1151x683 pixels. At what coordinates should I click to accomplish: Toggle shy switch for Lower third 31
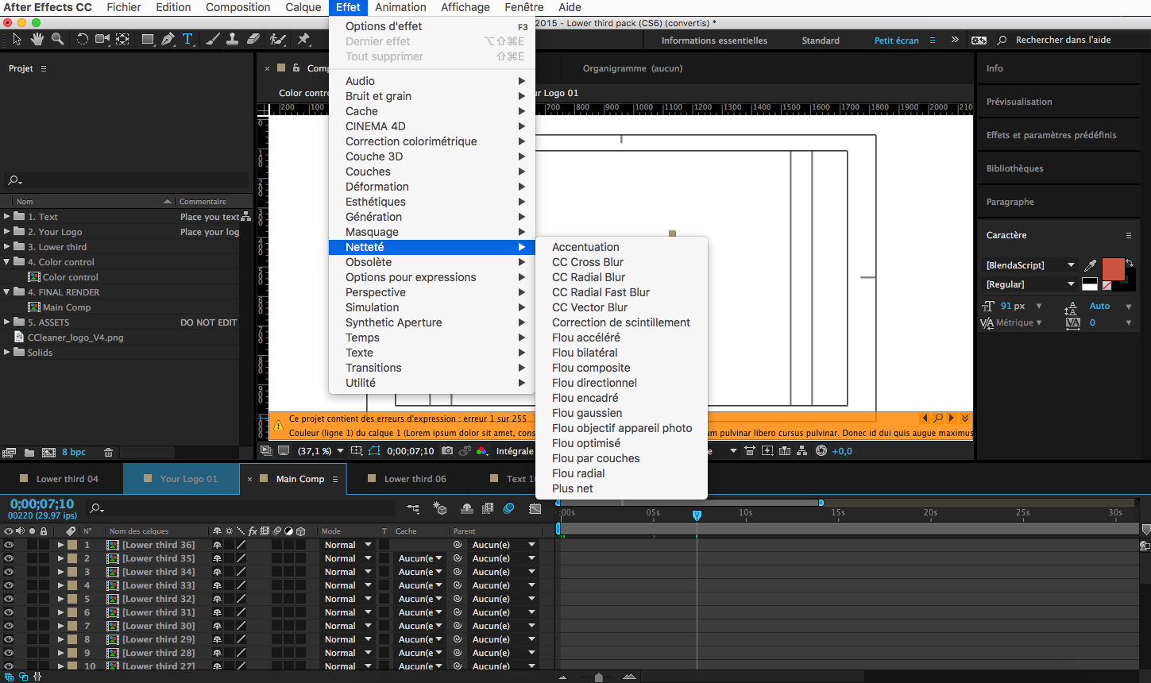tap(217, 612)
